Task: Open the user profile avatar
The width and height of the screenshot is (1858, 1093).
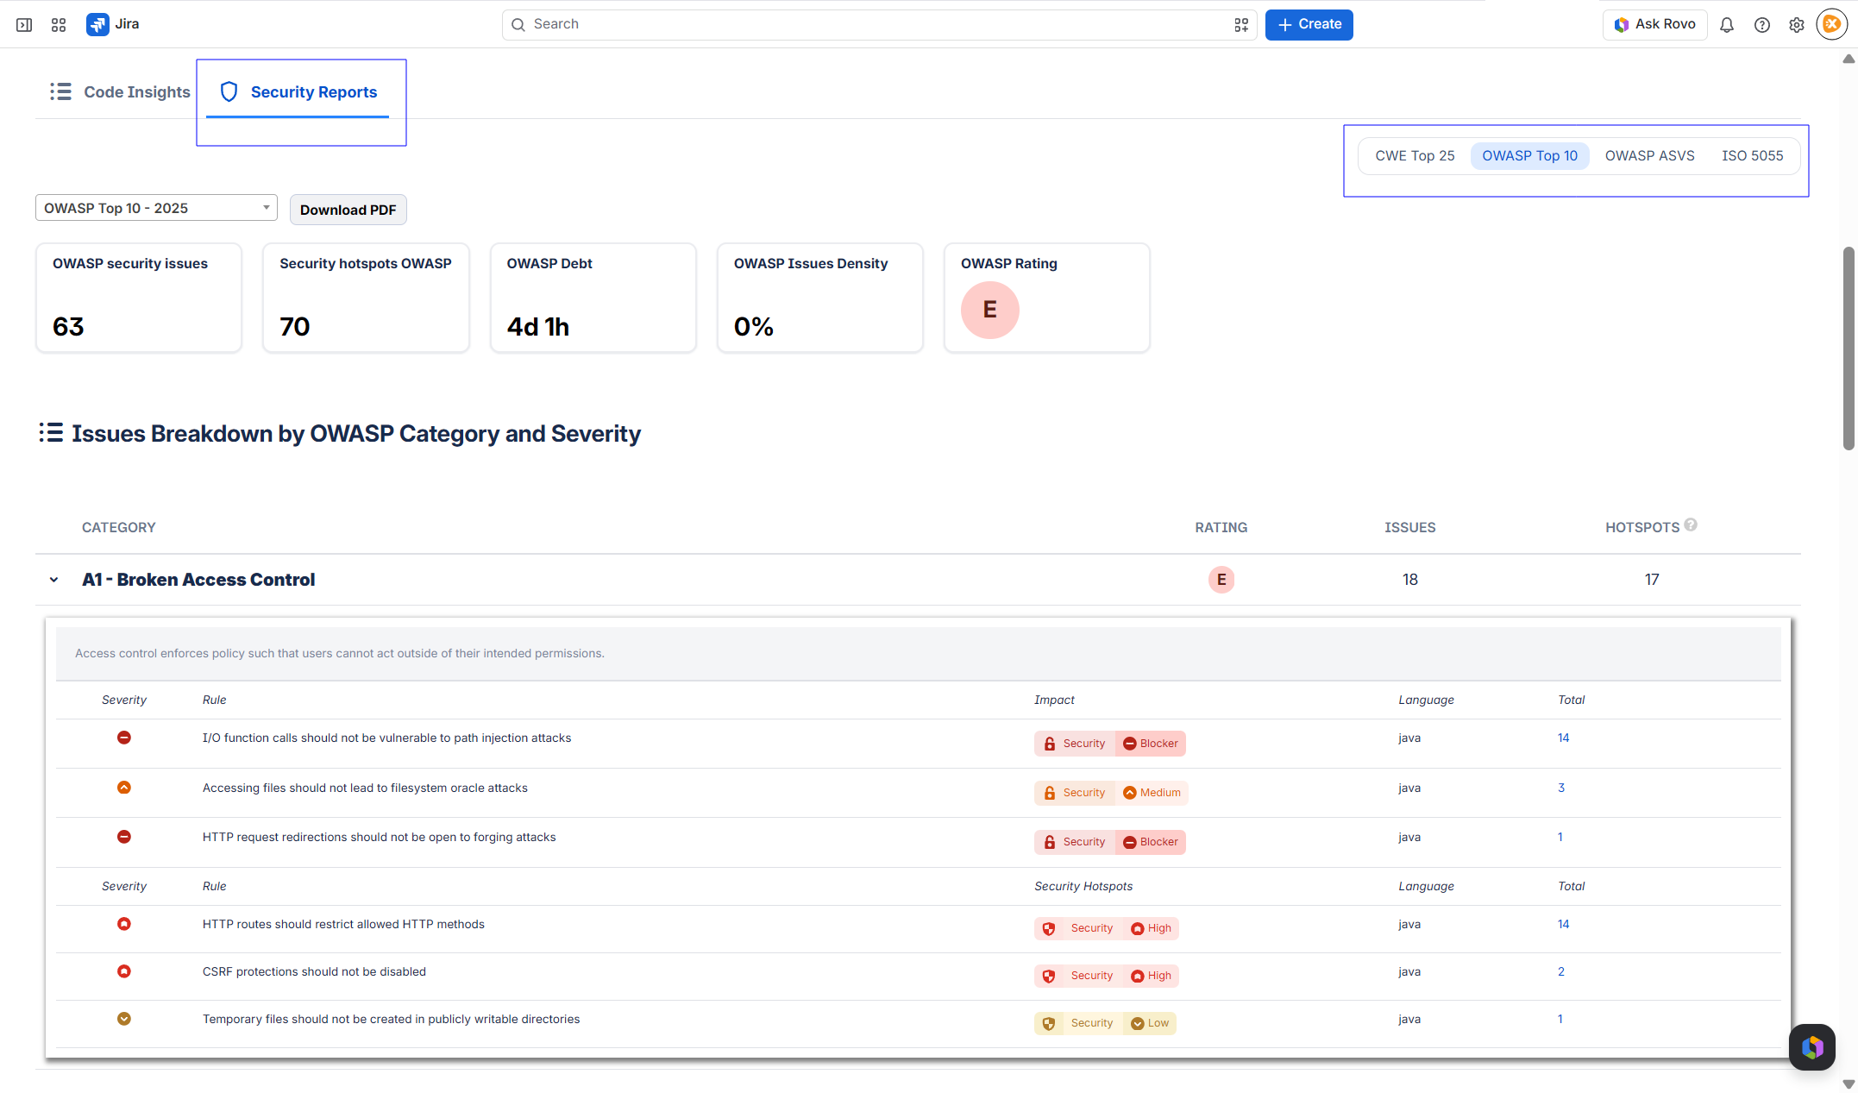Action: click(1832, 24)
